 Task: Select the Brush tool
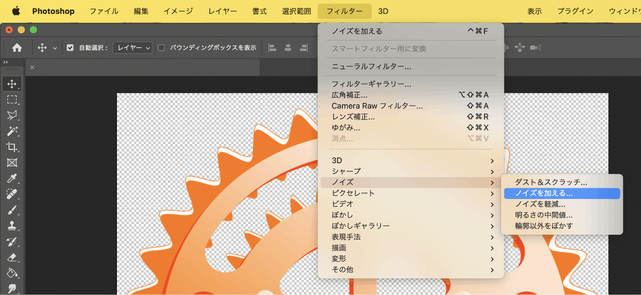[12, 210]
